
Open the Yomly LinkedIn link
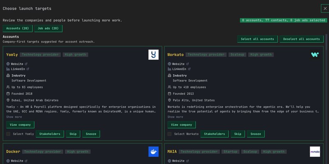pyautogui.click(x=18, y=69)
